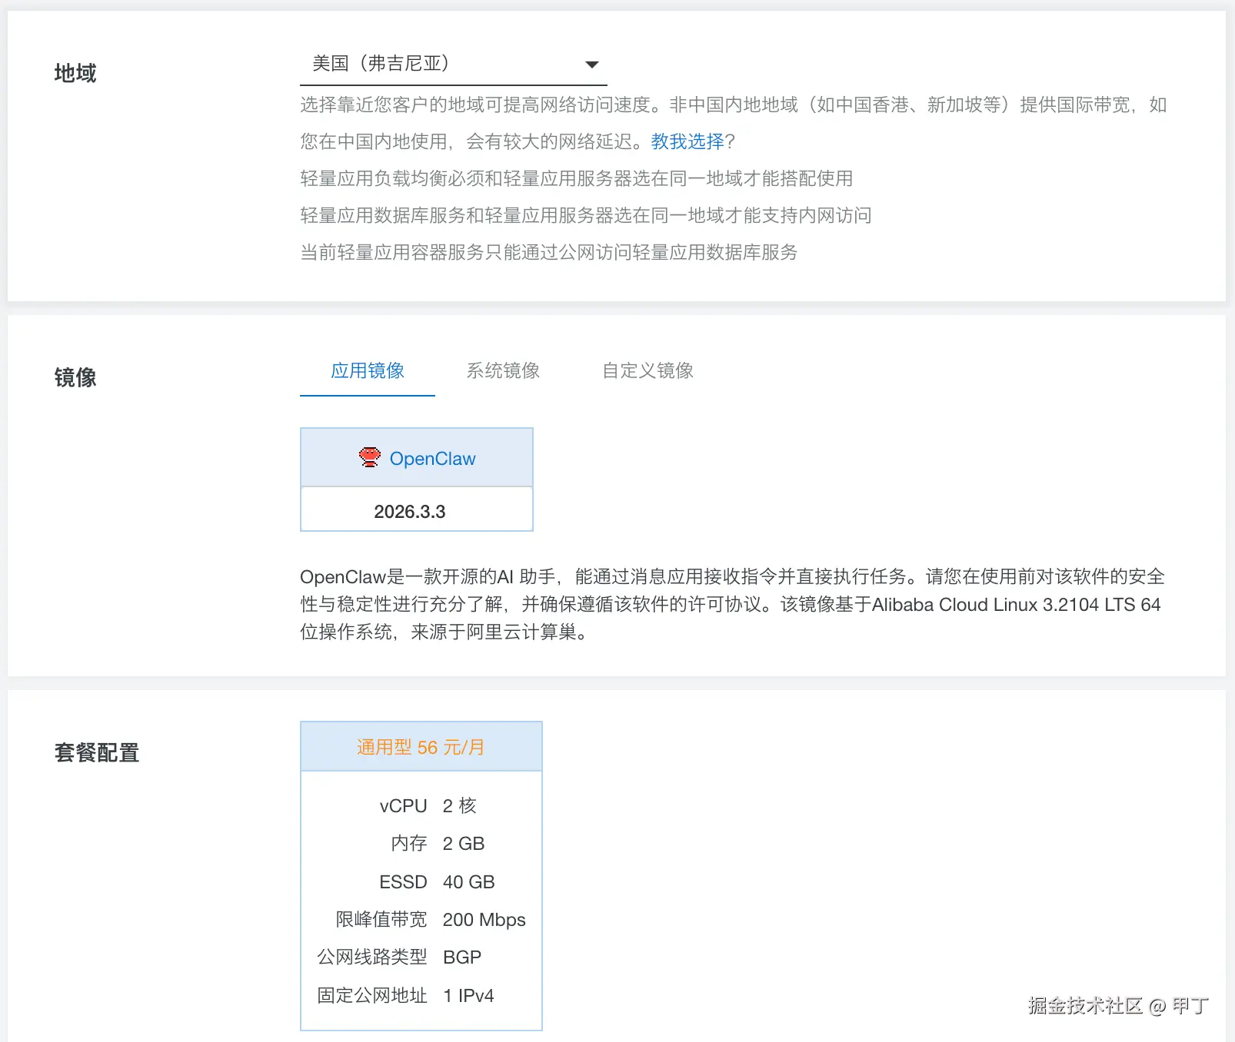Select the 通用型 56 元/月 plan
Image resolution: width=1235 pixels, height=1042 pixels.
tap(421, 747)
